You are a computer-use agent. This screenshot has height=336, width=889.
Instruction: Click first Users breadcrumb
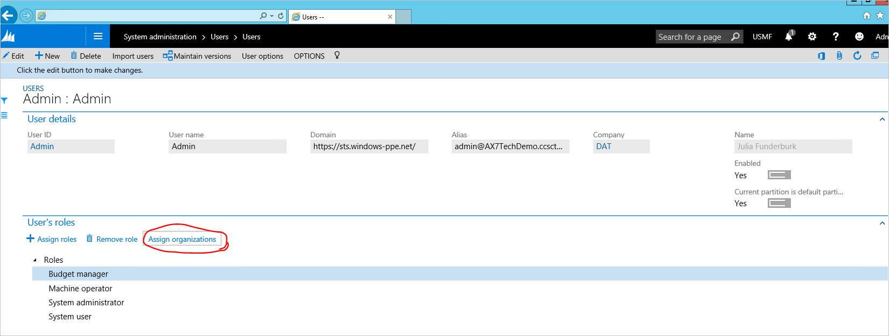(219, 37)
